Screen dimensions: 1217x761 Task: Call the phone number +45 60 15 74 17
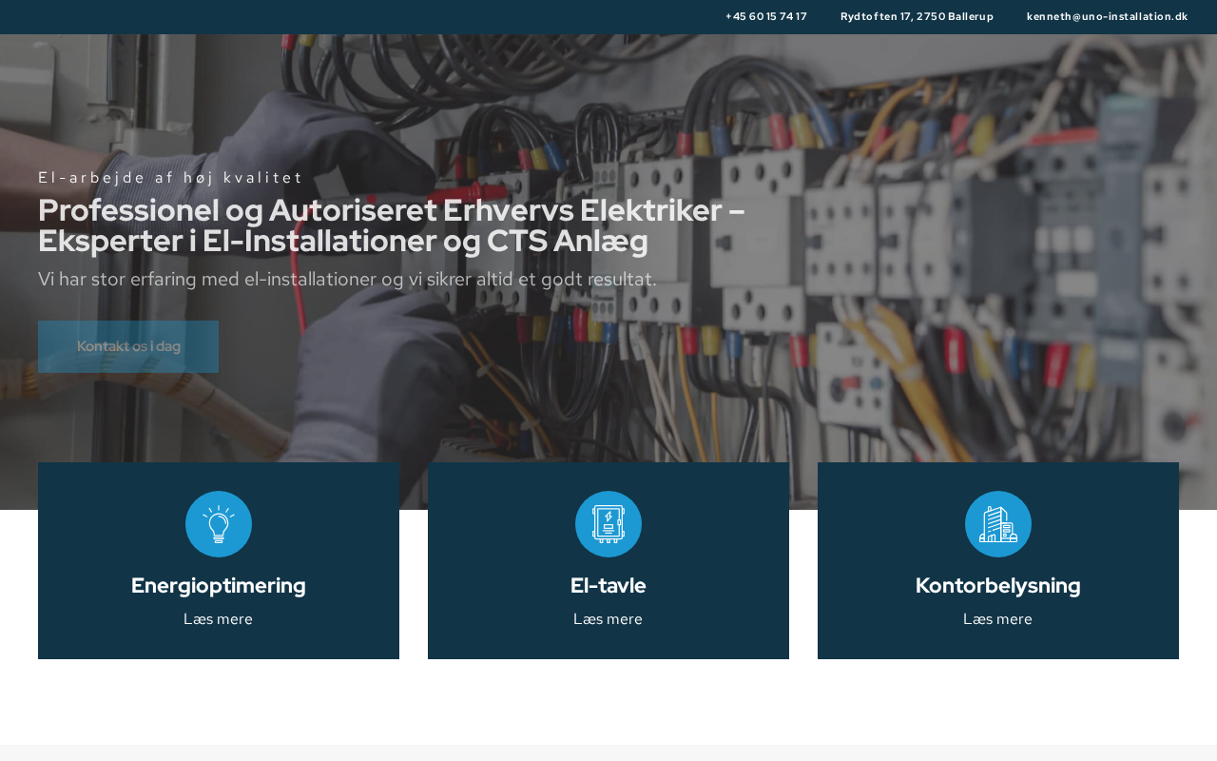766,16
